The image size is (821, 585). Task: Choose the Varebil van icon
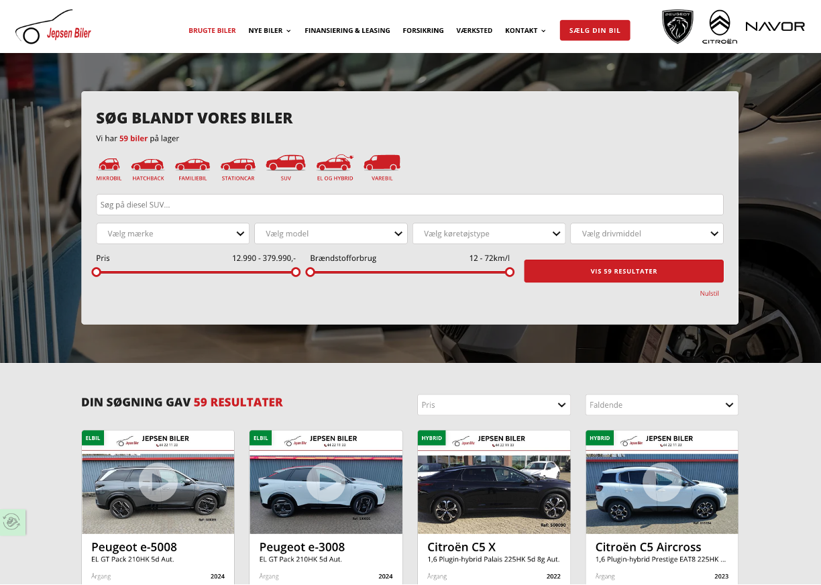(x=382, y=163)
